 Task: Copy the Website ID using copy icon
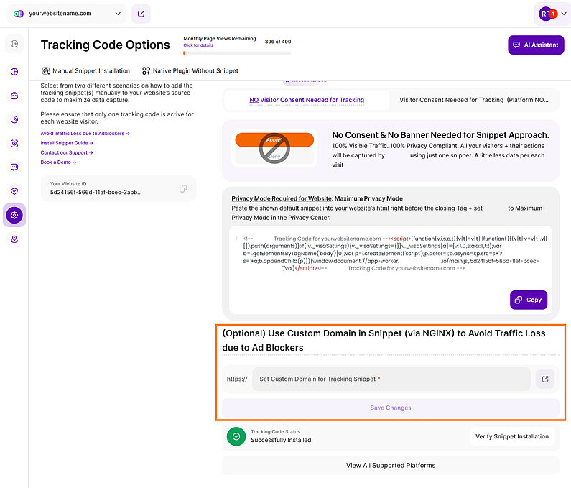tap(183, 189)
